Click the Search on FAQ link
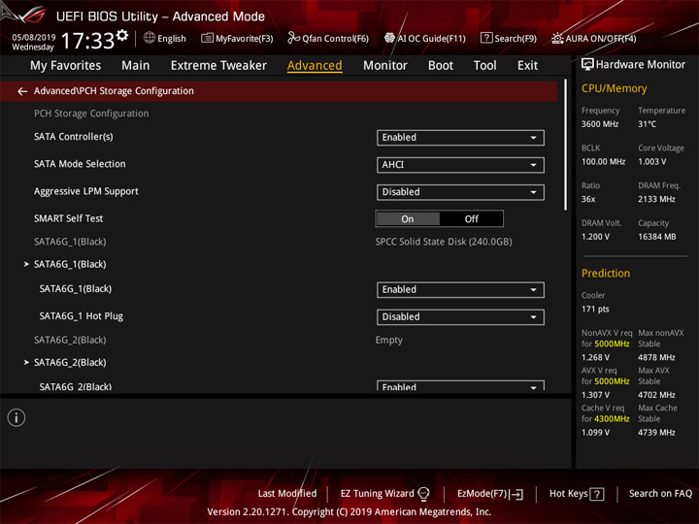The width and height of the screenshot is (699, 524). pyautogui.click(x=660, y=494)
